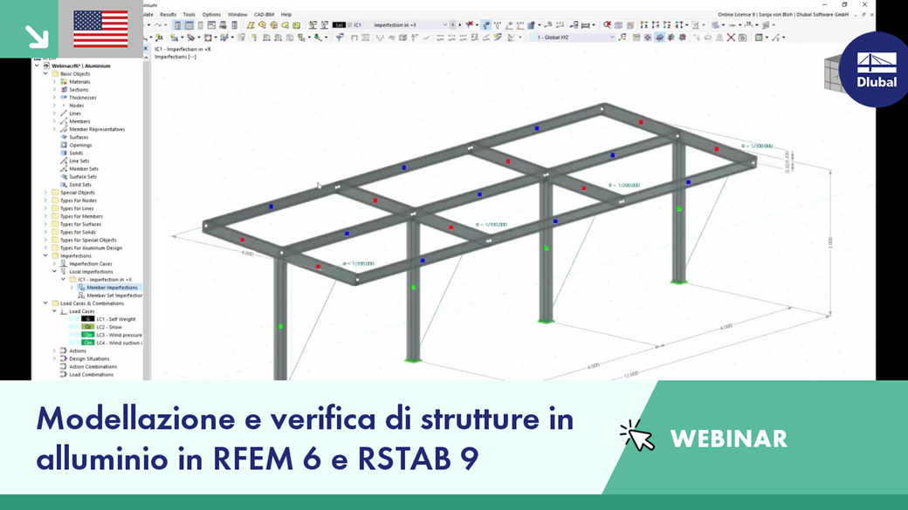Click the IC1 selection field in the toolbar
The image size is (908, 510).
360,24
